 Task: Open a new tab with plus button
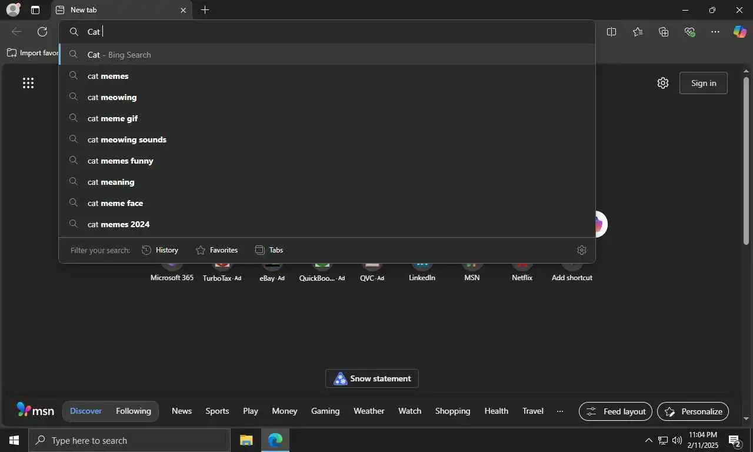(205, 10)
